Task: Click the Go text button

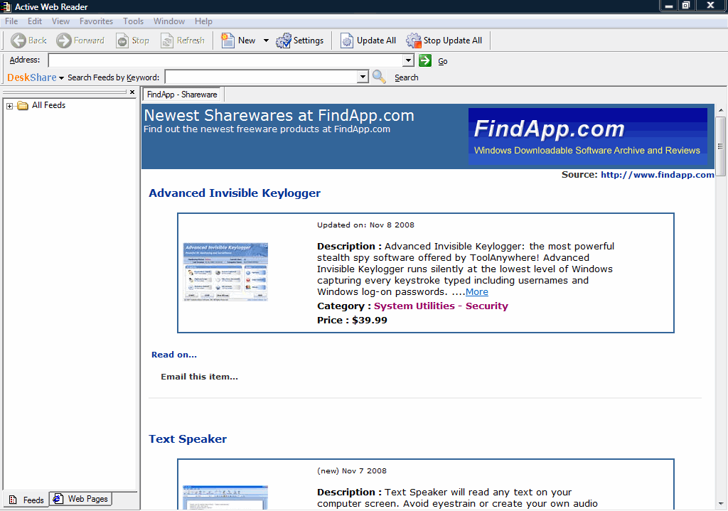Action: (x=442, y=61)
